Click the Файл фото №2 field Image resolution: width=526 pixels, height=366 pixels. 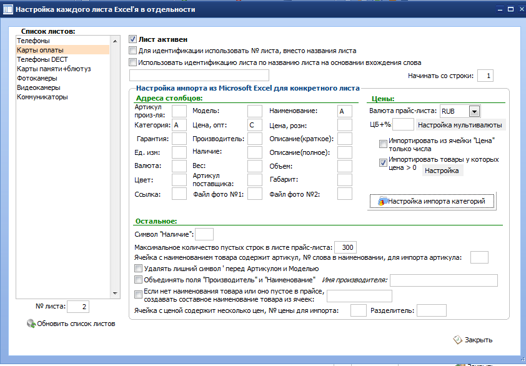(344, 194)
